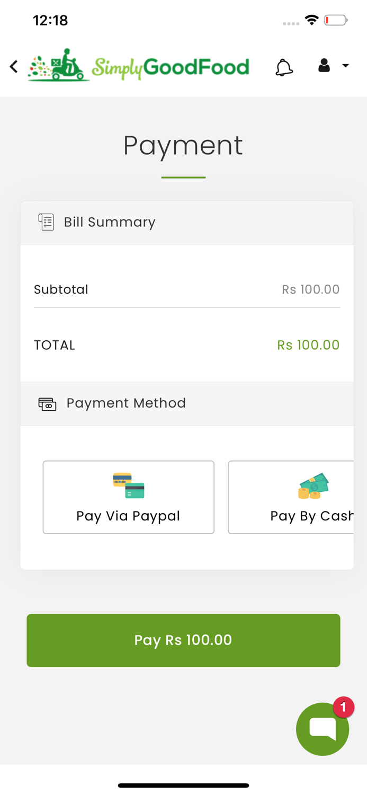The width and height of the screenshot is (367, 795).
Task: Click the profile account icon
Action: (324, 66)
